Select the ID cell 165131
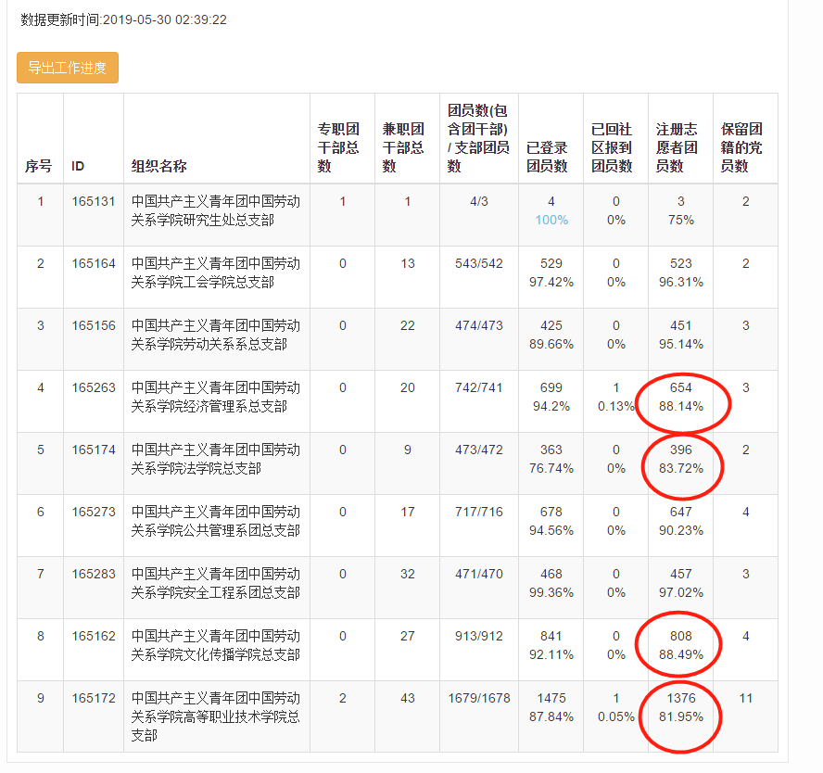 [94, 201]
